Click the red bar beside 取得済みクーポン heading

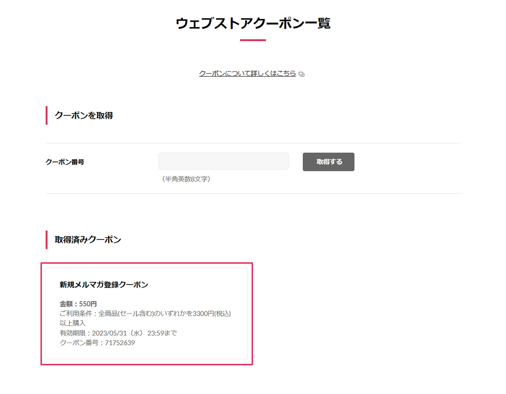47,240
